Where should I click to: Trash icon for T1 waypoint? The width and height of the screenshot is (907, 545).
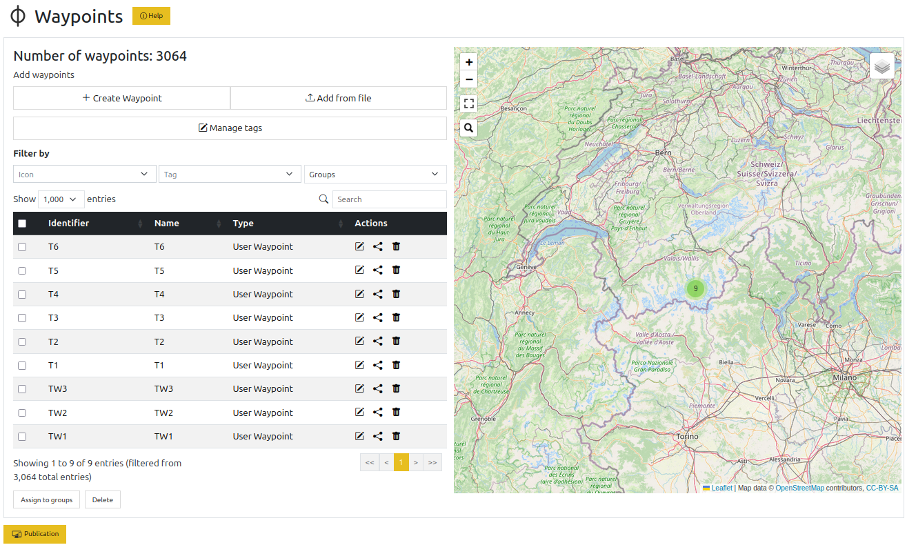[396, 365]
